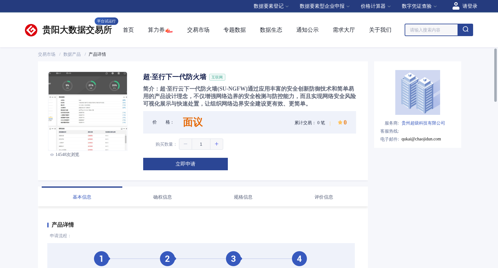Click the 14548次浏览 view count text
This screenshot has width=498, height=268.
67,155
